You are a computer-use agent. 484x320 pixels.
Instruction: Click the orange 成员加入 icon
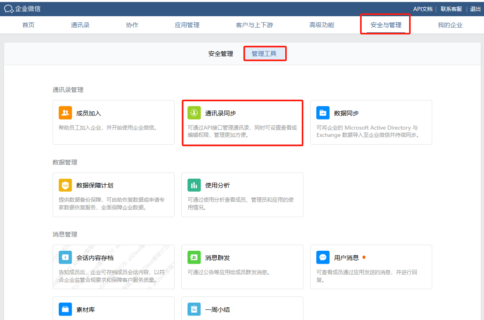pyautogui.click(x=65, y=113)
